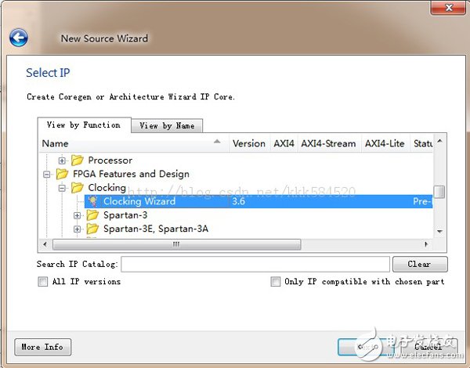Switch to the View by Name tab
Viewport: 470px width, 368px height.
[x=167, y=125]
